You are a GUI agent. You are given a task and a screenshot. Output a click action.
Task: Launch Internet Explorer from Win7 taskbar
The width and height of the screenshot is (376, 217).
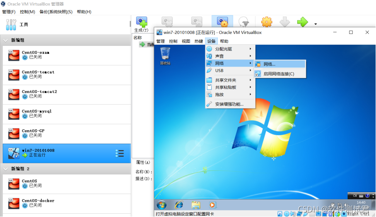click(x=179, y=205)
